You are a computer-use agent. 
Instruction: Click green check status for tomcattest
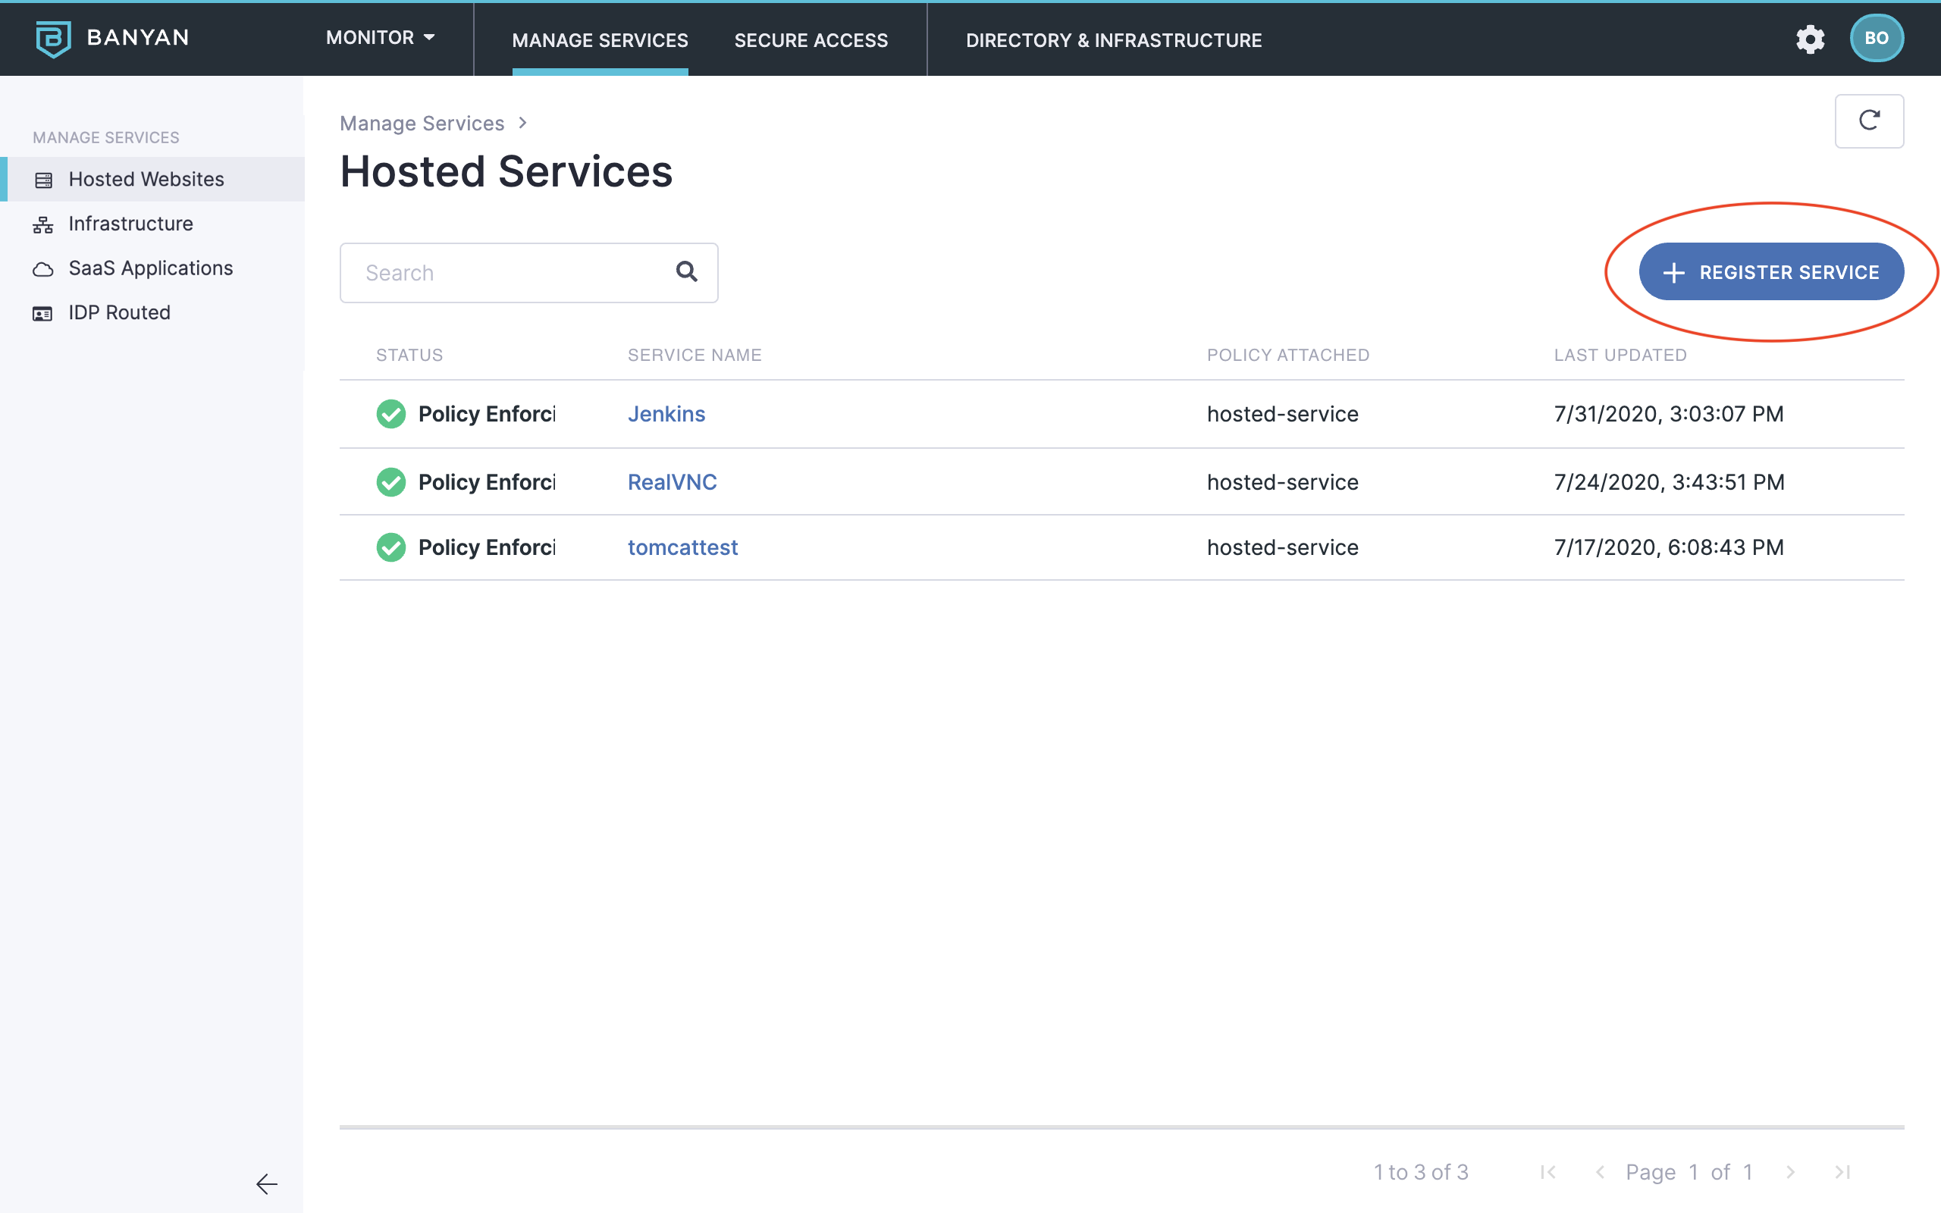point(390,547)
